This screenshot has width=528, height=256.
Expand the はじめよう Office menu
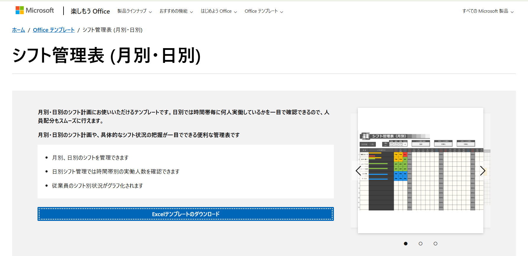(219, 11)
